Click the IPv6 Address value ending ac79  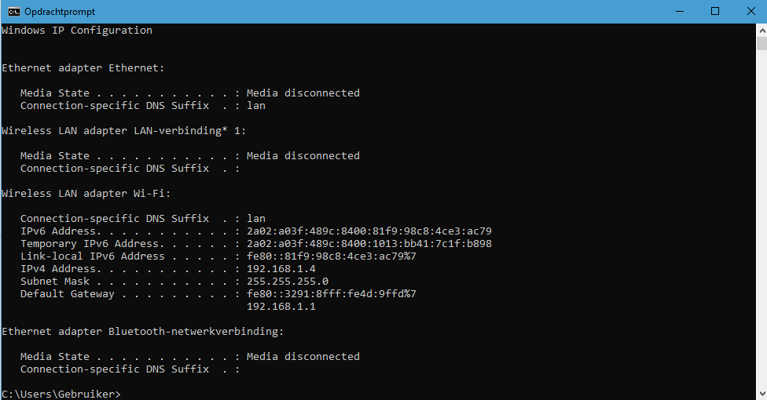pos(369,231)
